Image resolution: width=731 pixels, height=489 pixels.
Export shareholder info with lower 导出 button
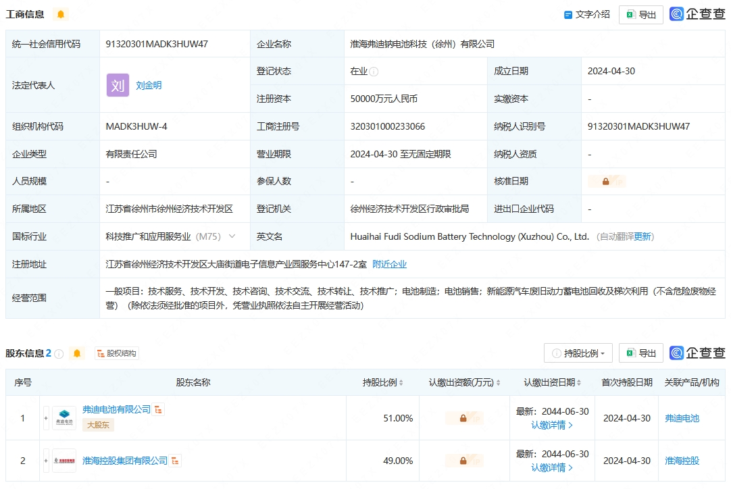point(641,353)
